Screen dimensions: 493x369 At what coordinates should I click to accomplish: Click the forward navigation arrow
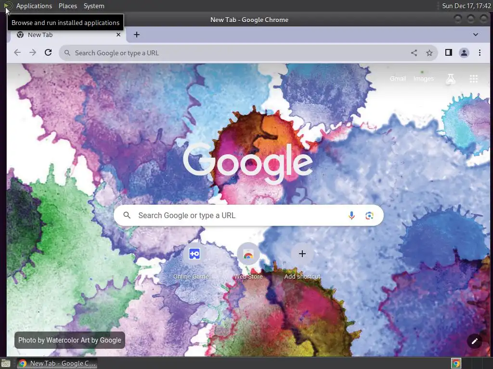click(x=33, y=53)
